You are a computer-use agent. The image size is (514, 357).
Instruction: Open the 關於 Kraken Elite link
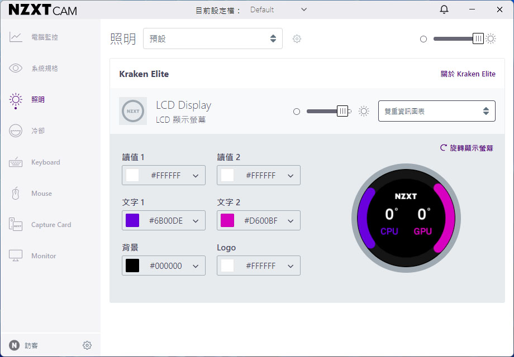(468, 74)
